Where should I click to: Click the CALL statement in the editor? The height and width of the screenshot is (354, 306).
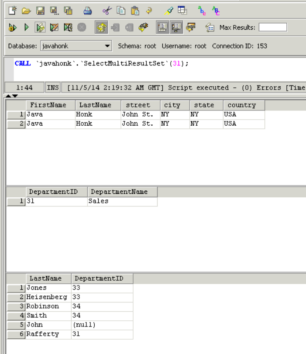pos(101,63)
